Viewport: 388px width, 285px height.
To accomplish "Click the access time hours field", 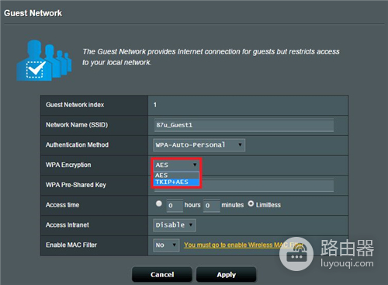I will pyautogui.click(x=175, y=206).
